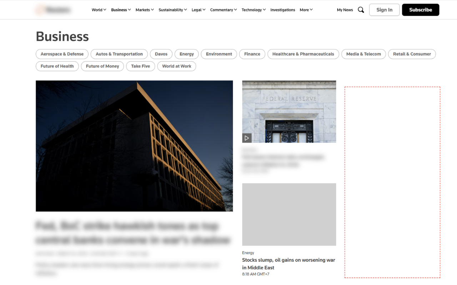
Task: Click the Subscribe button
Action: coord(421,10)
